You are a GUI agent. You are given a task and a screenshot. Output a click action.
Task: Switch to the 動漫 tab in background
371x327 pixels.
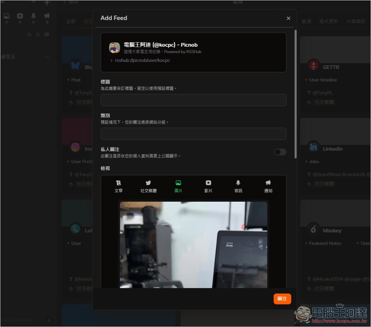pos(306,22)
